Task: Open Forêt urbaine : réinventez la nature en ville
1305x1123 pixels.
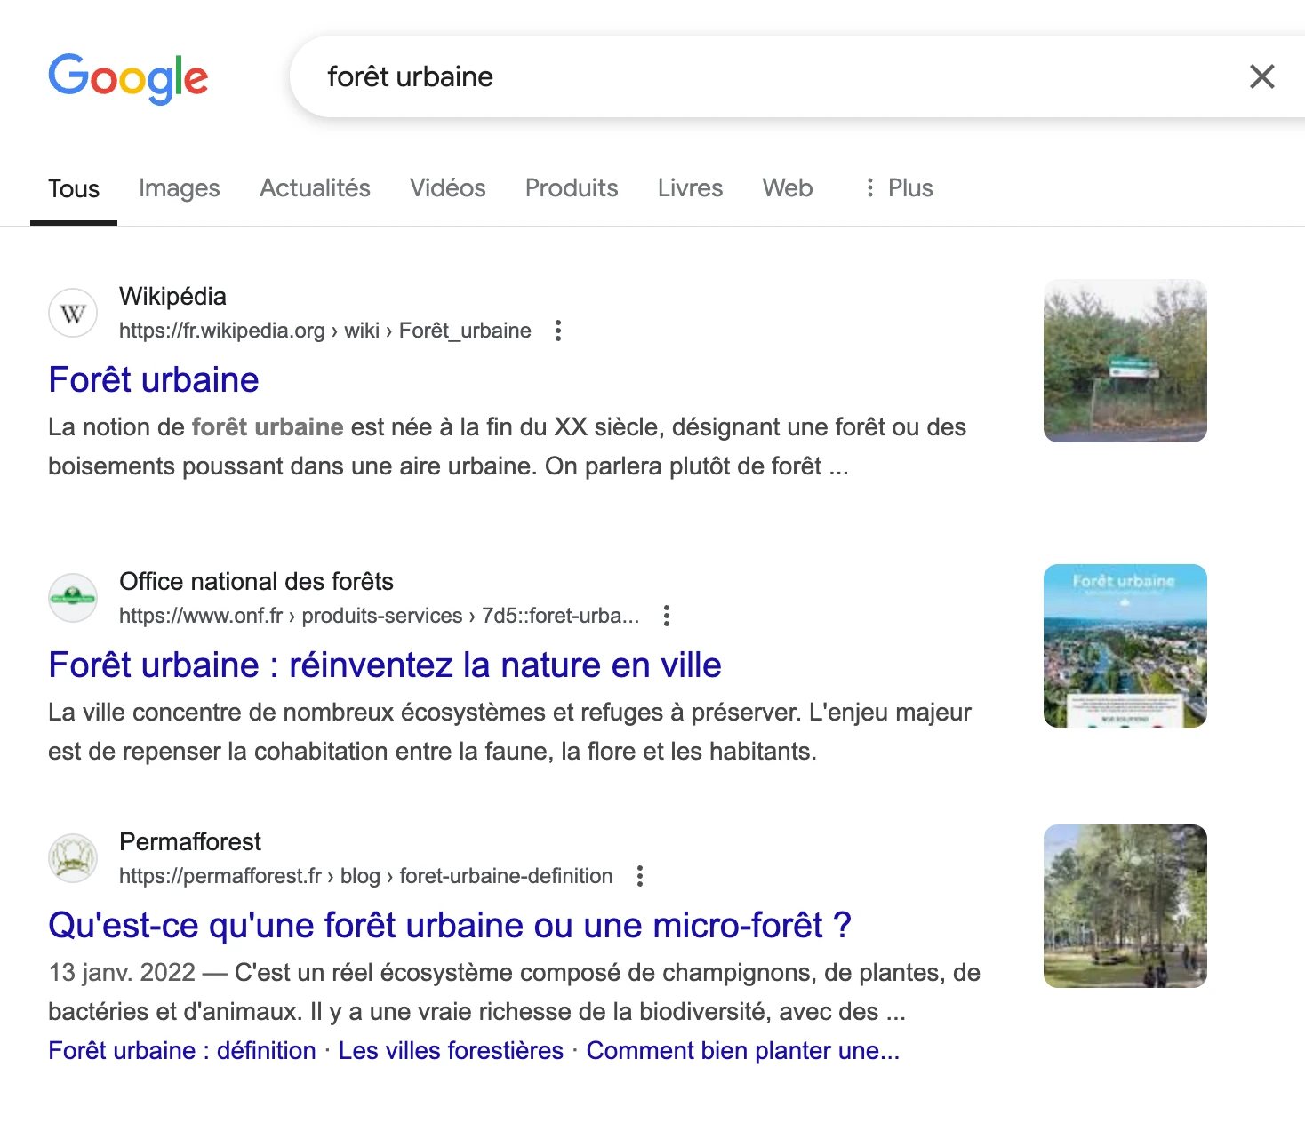Action: (385, 665)
